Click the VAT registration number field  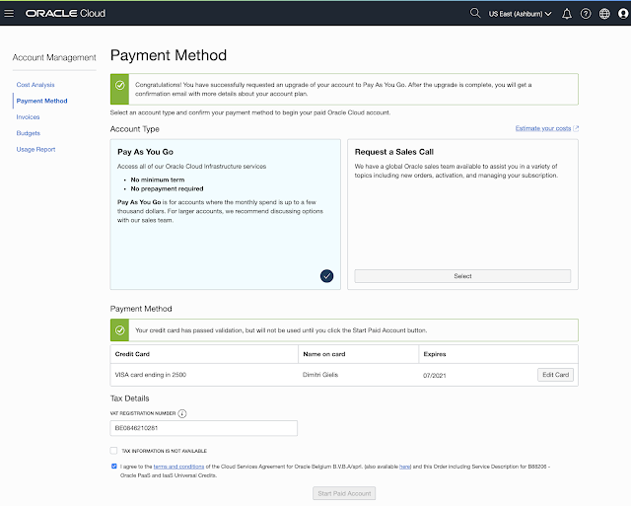(204, 428)
